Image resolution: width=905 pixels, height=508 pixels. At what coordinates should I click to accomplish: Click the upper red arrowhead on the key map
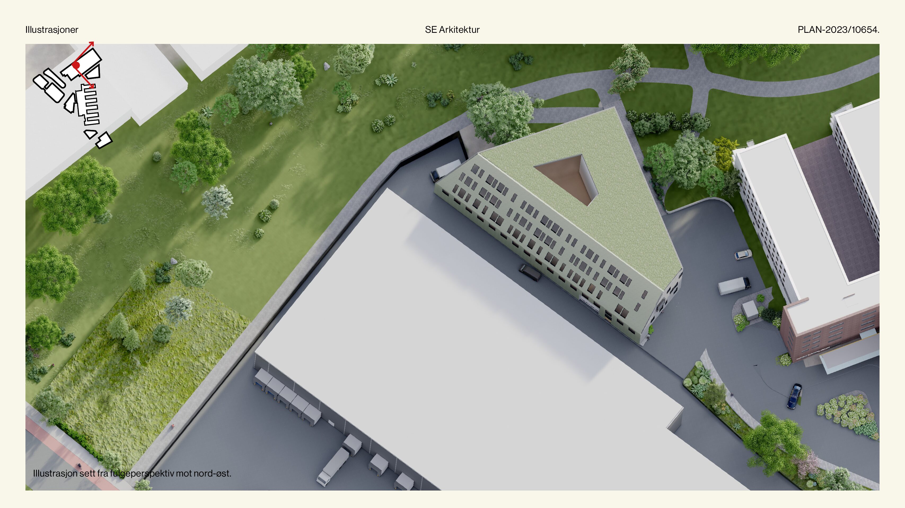click(x=91, y=44)
